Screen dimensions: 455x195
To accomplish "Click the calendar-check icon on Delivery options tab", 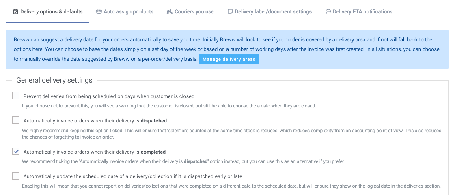I will [16, 12].
